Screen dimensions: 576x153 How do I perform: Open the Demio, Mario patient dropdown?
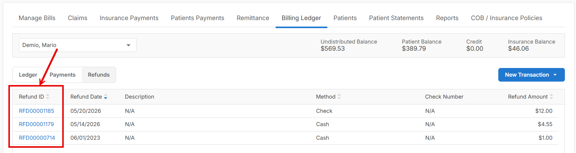coord(78,45)
